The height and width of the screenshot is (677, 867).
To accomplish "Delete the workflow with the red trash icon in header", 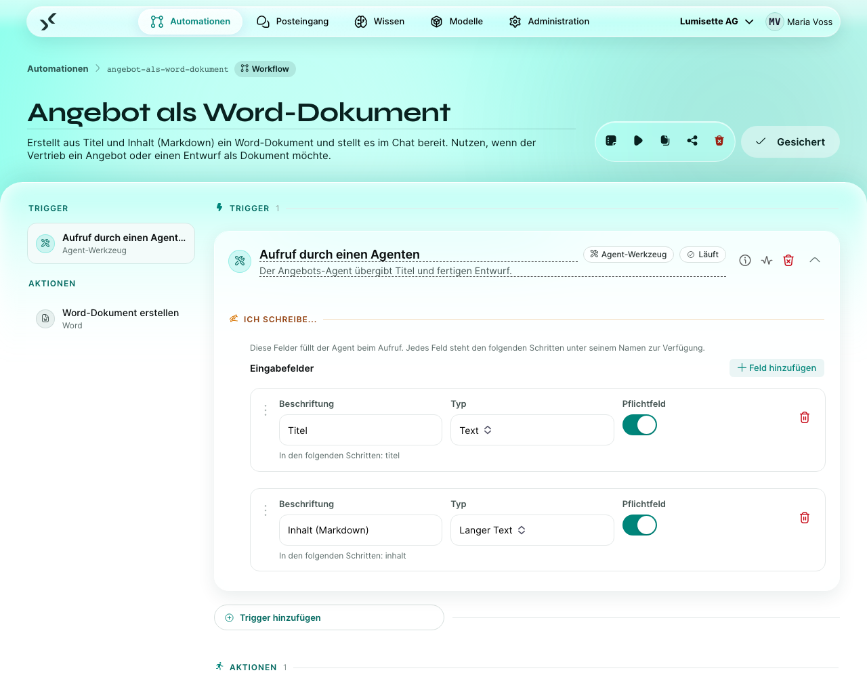I will pyautogui.click(x=719, y=141).
